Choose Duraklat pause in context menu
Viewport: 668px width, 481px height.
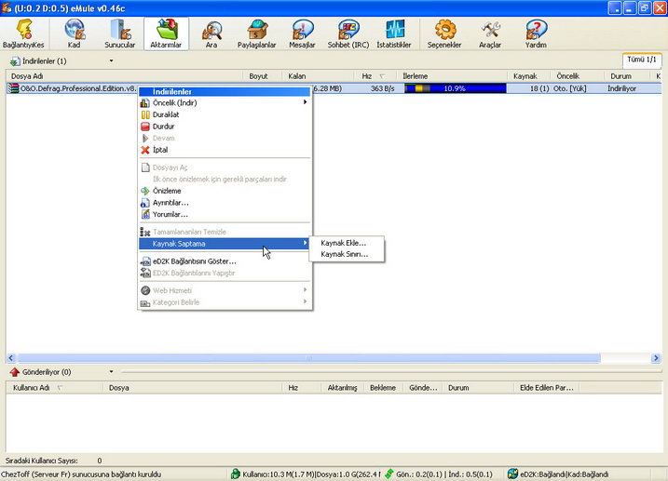[225, 114]
